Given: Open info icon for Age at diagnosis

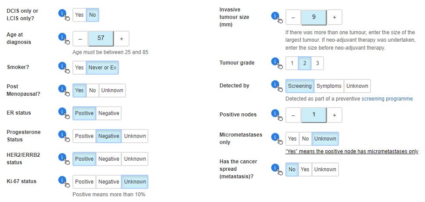Looking at the screenshot, I should tap(64, 38).
